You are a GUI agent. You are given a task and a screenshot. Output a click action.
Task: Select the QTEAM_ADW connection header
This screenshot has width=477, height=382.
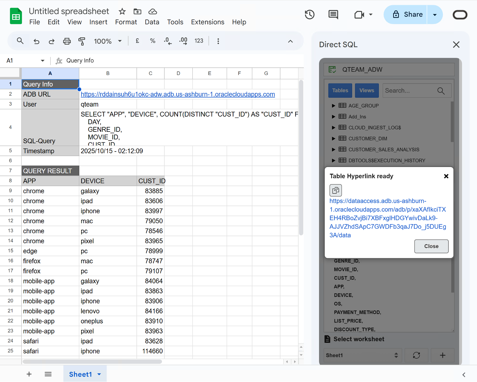click(x=389, y=70)
